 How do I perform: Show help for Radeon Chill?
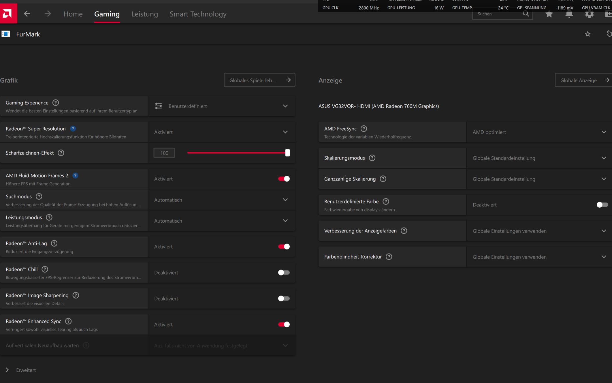[x=45, y=269]
